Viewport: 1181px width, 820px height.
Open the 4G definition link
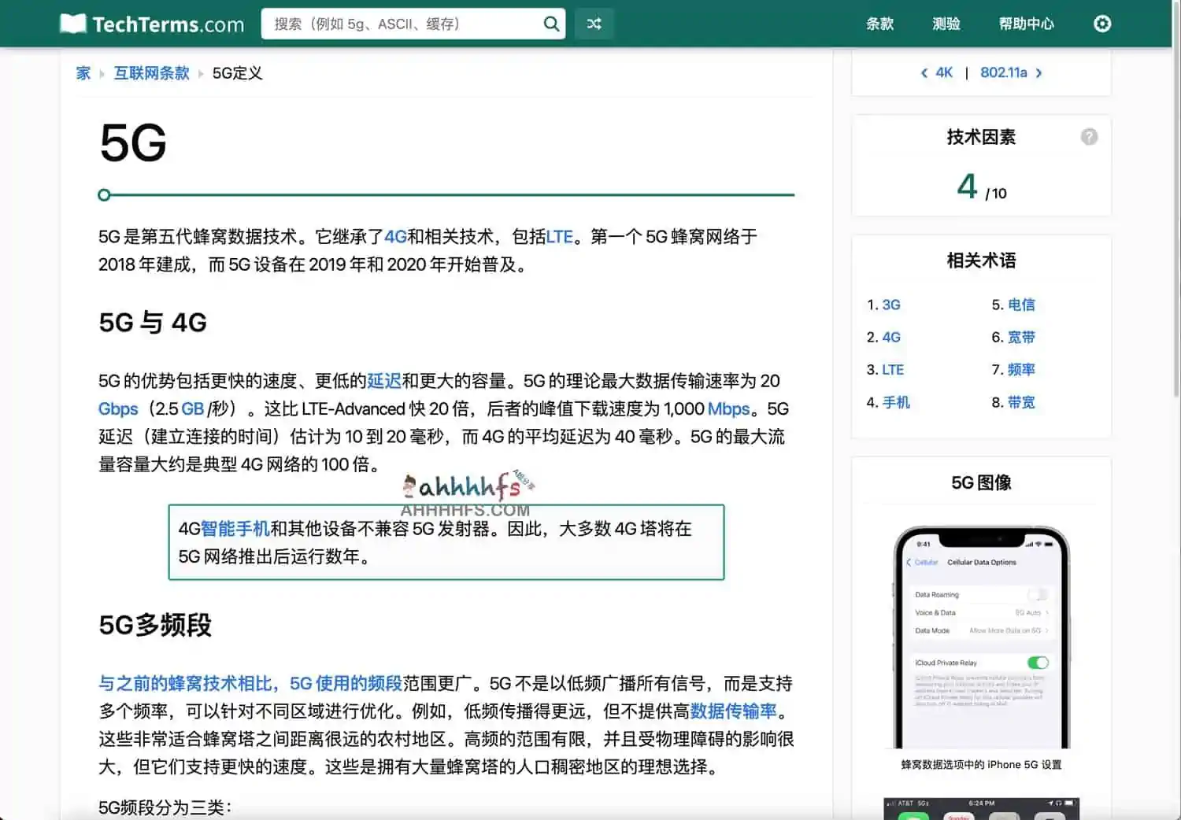coord(396,237)
